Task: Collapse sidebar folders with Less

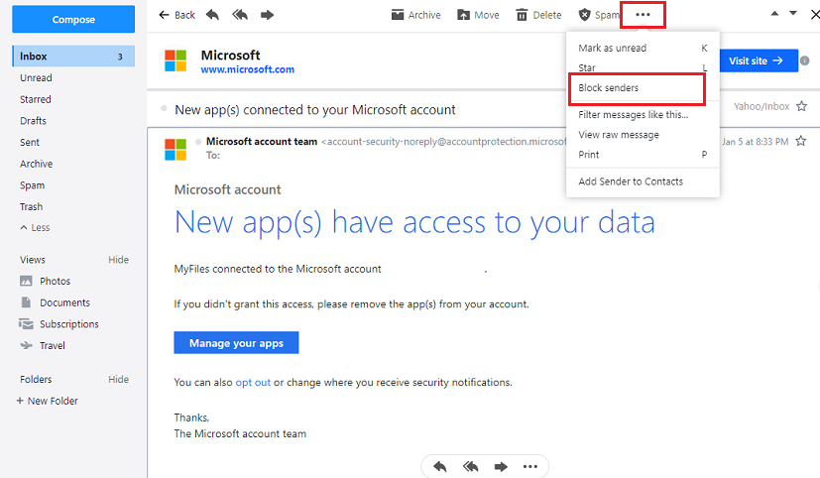Action: tap(35, 228)
